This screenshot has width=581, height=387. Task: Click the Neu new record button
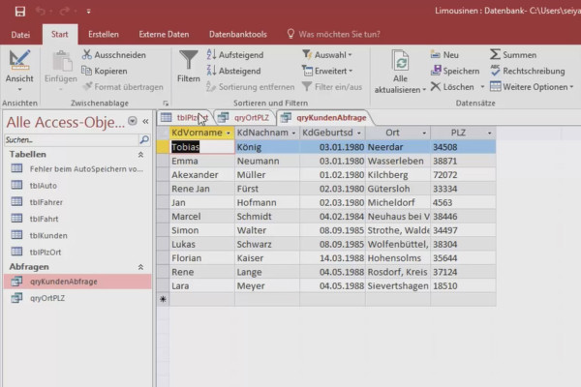443,55
